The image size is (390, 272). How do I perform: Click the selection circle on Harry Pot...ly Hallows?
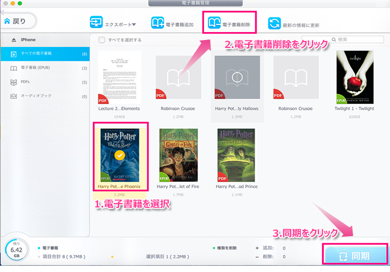(237, 77)
